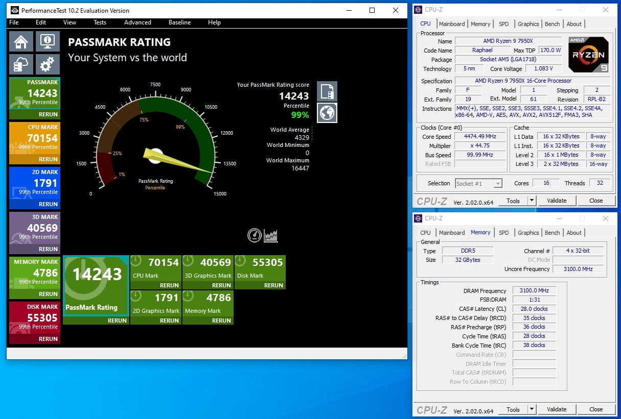Switch to the gauge view icon

[255, 235]
